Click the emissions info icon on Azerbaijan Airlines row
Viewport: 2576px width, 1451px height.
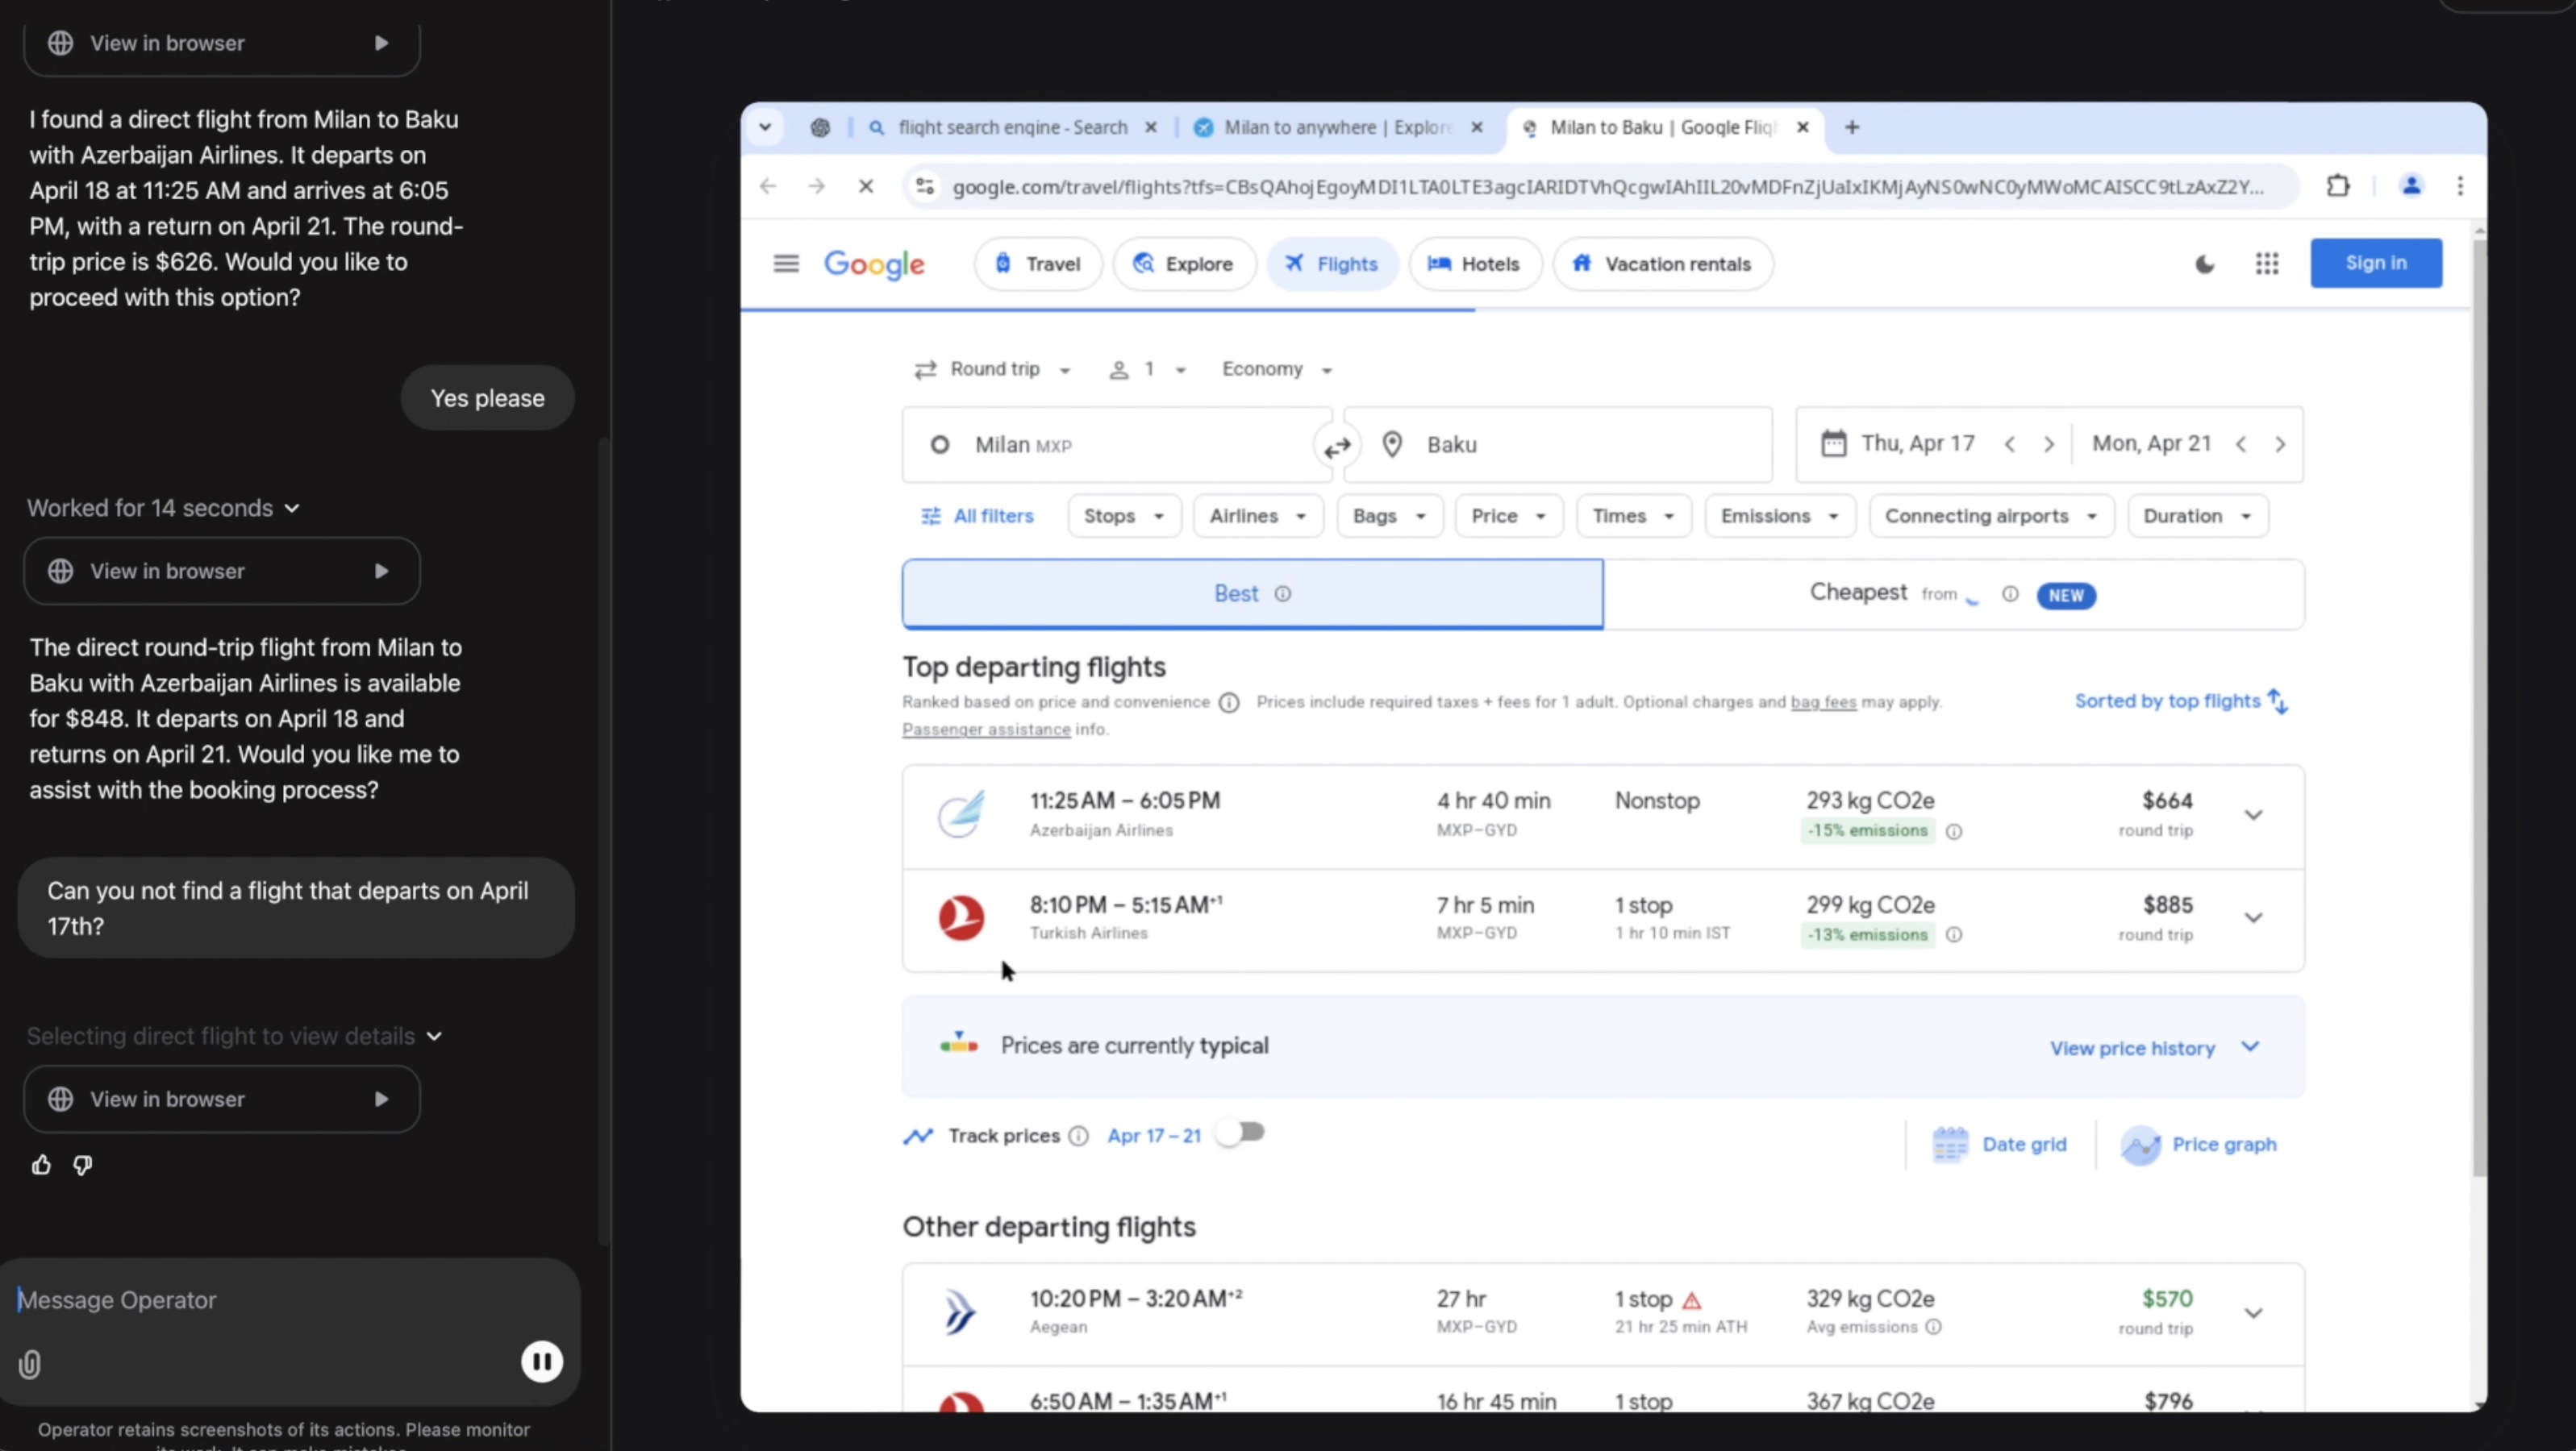click(1953, 831)
